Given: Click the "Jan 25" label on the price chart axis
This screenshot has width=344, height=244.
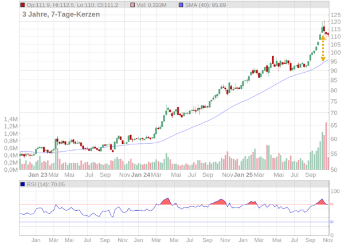Looking at the screenshot, I should [x=243, y=174].
